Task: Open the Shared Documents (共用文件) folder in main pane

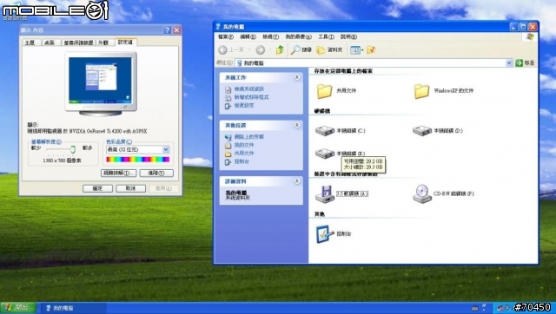Action: click(x=336, y=90)
